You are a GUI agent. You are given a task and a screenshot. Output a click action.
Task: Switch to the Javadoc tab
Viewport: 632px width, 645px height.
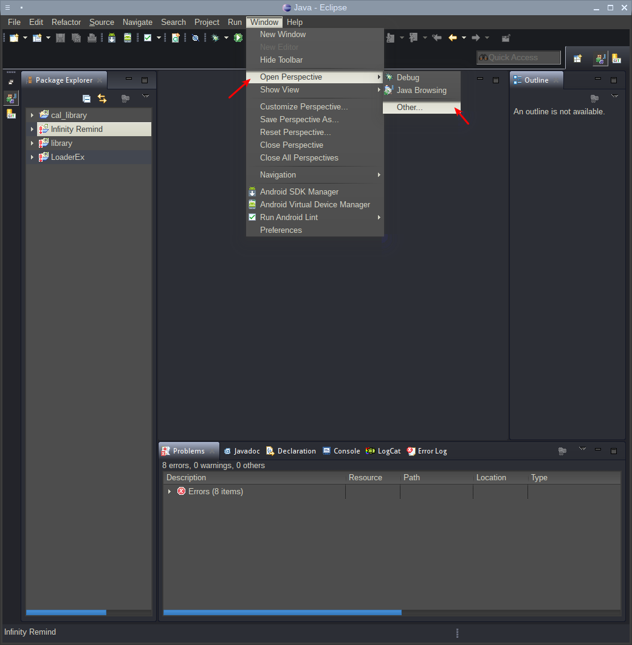(x=242, y=451)
